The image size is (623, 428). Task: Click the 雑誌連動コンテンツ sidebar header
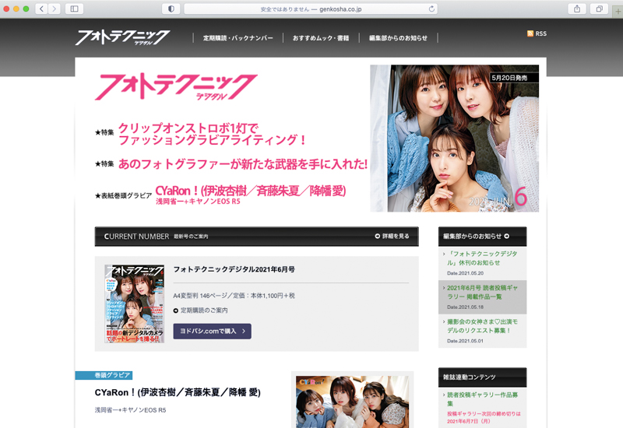tap(482, 377)
